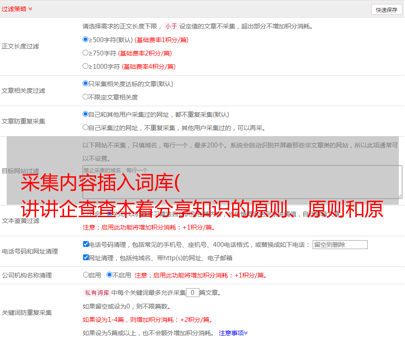Image resolution: width=405 pixels, height=341 pixels.
Task: Choose 只采集相关度达标的文章 radio
Action: (86, 83)
